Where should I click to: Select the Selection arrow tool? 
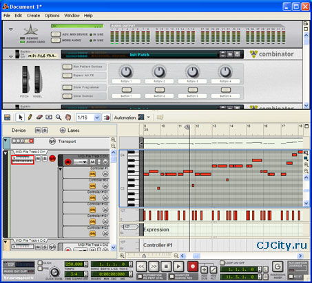click(21, 117)
